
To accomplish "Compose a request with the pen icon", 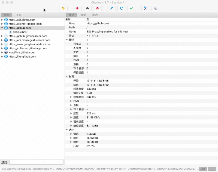I will point(111,8).
